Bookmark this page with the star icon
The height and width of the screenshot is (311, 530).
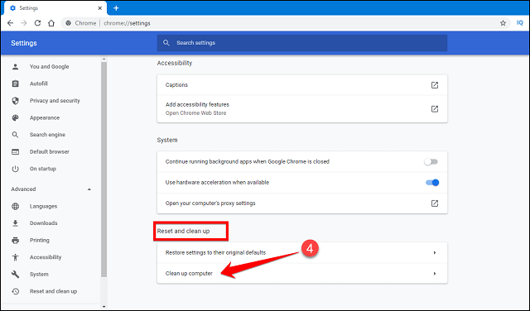pyautogui.click(x=503, y=23)
